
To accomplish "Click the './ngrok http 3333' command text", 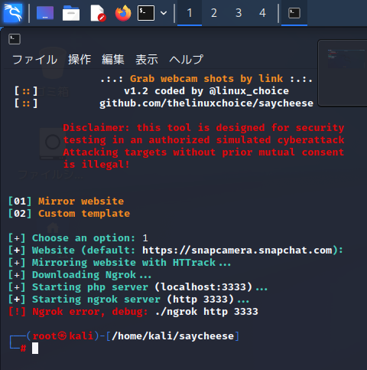I will pyautogui.click(x=206, y=312).
